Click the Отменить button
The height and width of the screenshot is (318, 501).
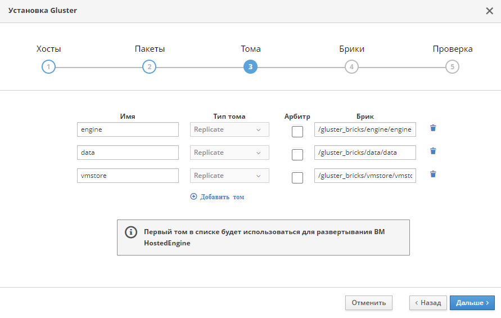[369, 303]
